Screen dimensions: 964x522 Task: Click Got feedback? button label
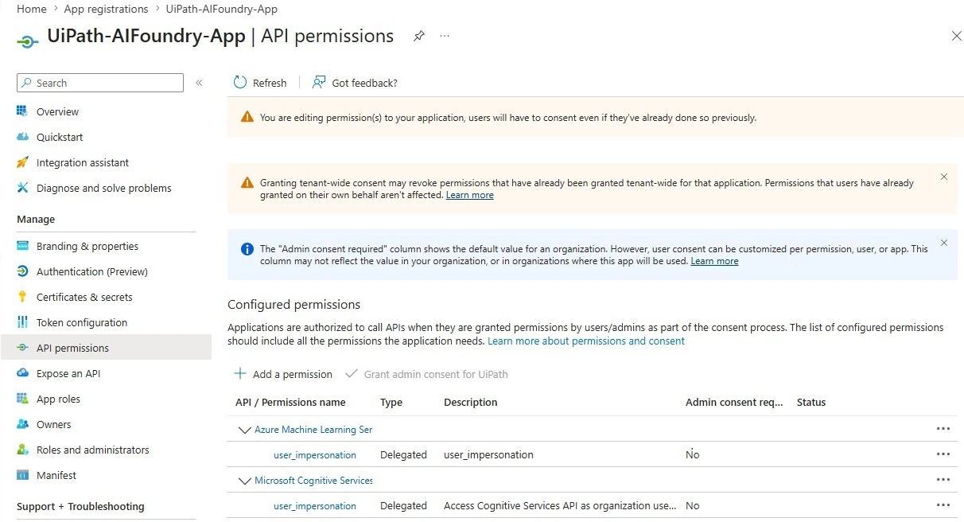(x=364, y=83)
